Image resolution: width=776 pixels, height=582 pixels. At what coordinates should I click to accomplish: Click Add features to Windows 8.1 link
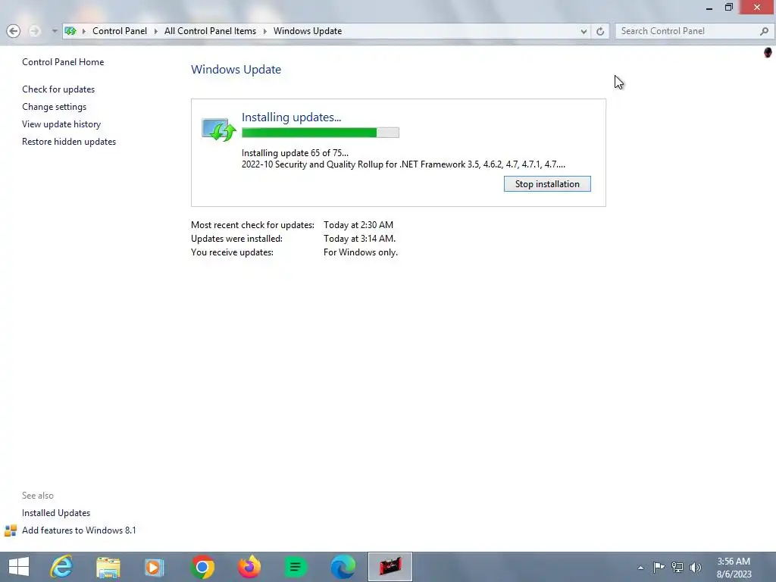pyautogui.click(x=79, y=530)
